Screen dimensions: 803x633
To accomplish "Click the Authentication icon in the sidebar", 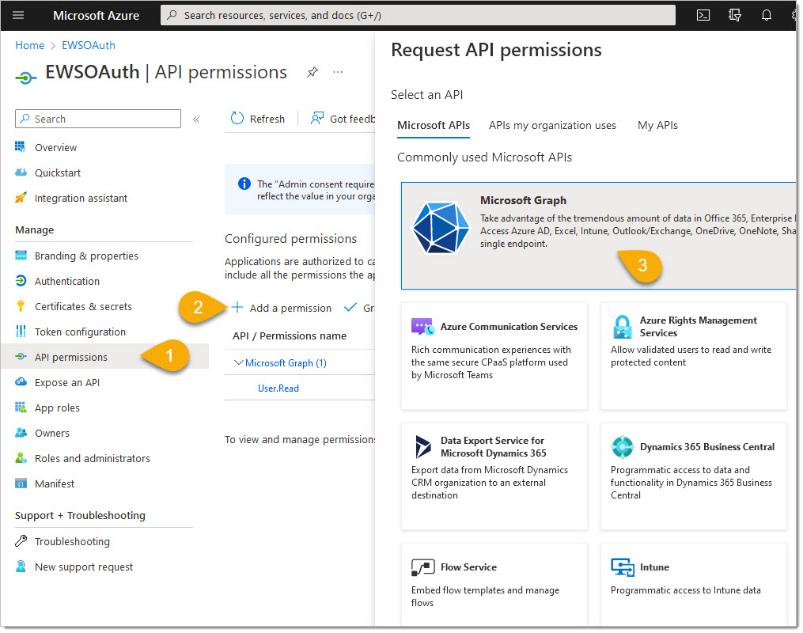I will click(x=21, y=281).
